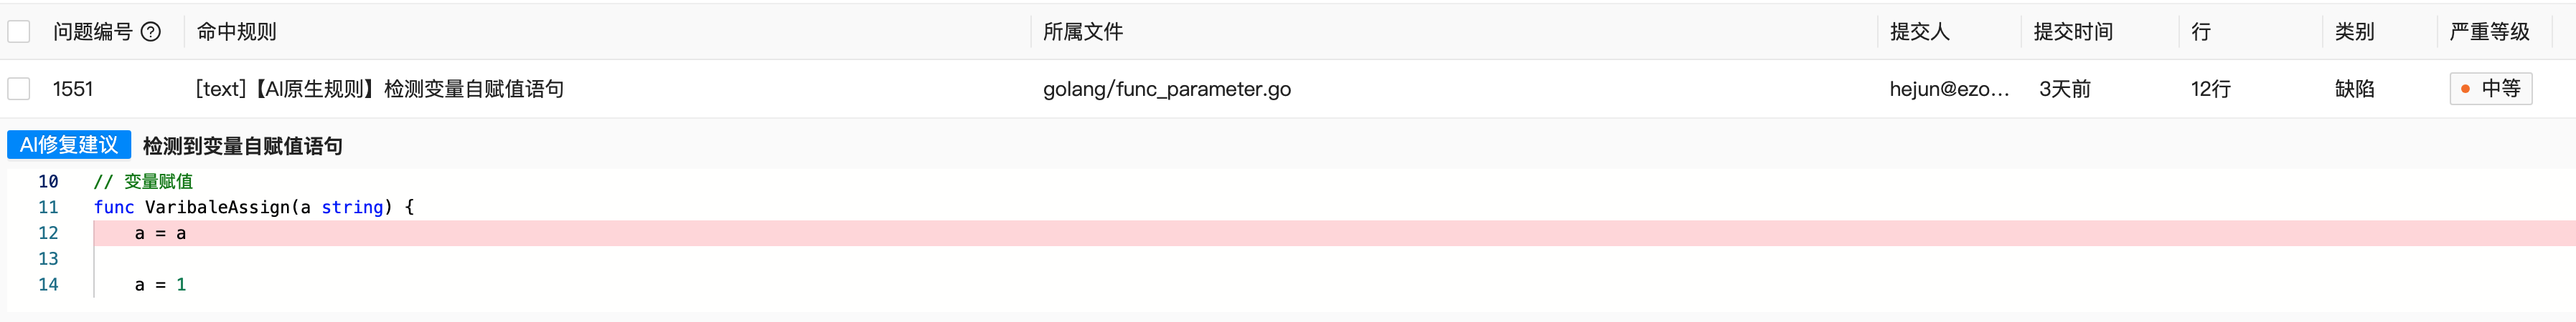Click the func VaribaleAssign code line
Image resolution: width=2576 pixels, height=322 pixels.
click(x=253, y=208)
